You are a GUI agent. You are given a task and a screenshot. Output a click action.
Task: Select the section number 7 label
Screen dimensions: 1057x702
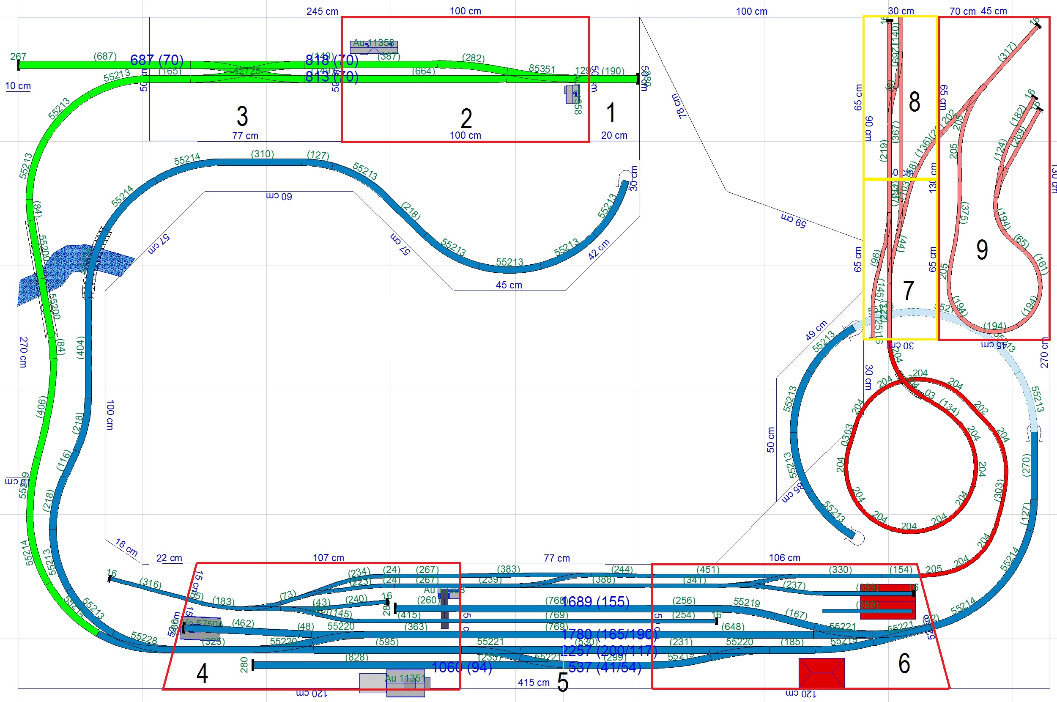(x=908, y=291)
